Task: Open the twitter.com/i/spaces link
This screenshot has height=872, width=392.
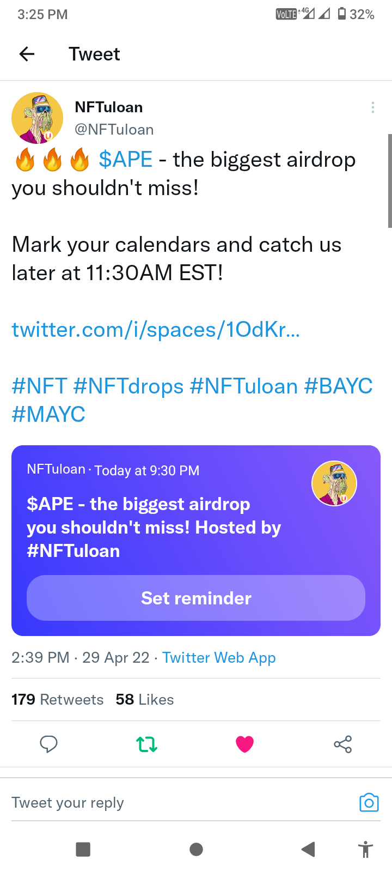Action: (156, 330)
